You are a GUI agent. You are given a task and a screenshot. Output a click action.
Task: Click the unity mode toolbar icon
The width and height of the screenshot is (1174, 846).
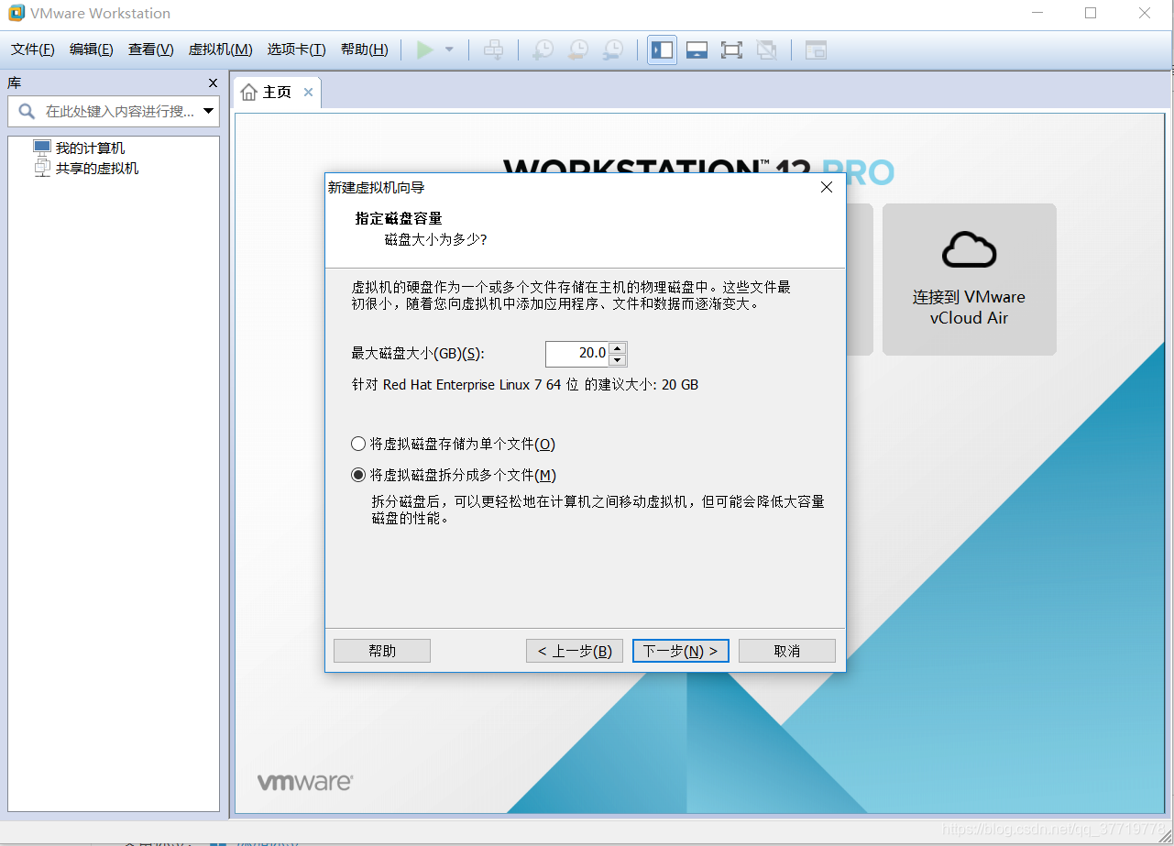click(766, 49)
